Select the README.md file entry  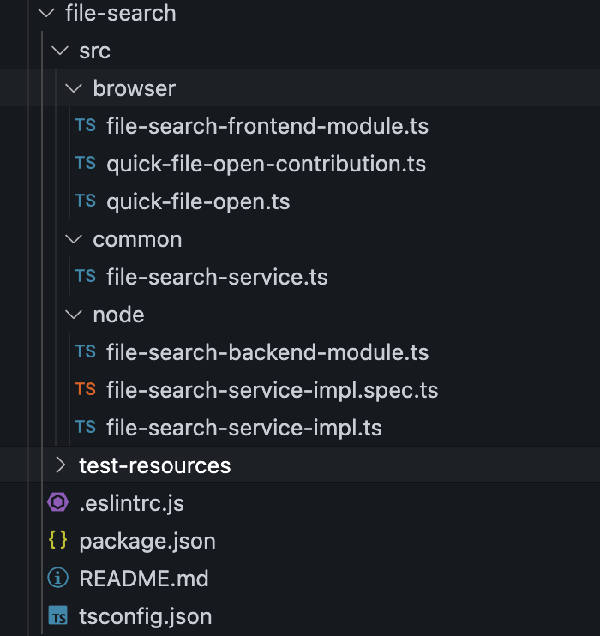143,579
